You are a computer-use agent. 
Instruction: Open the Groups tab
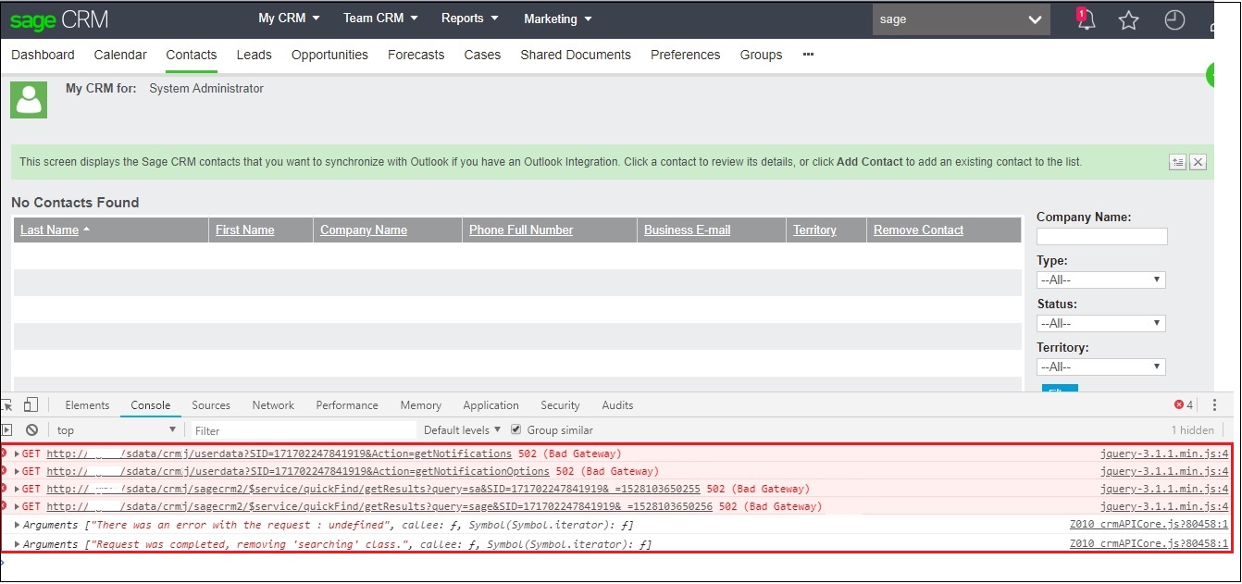click(761, 55)
